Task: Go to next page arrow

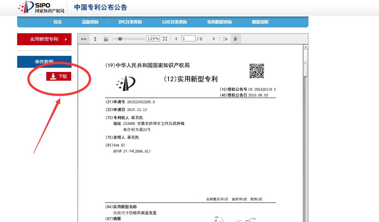Action: click(x=214, y=39)
